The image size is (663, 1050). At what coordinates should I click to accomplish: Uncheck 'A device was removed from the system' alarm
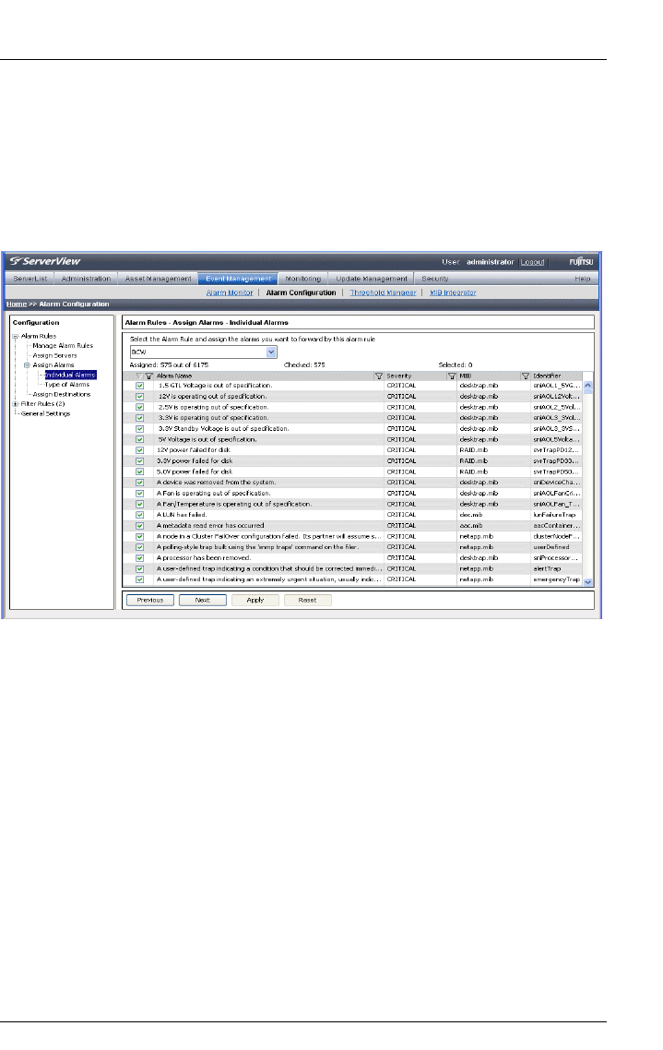(140, 483)
